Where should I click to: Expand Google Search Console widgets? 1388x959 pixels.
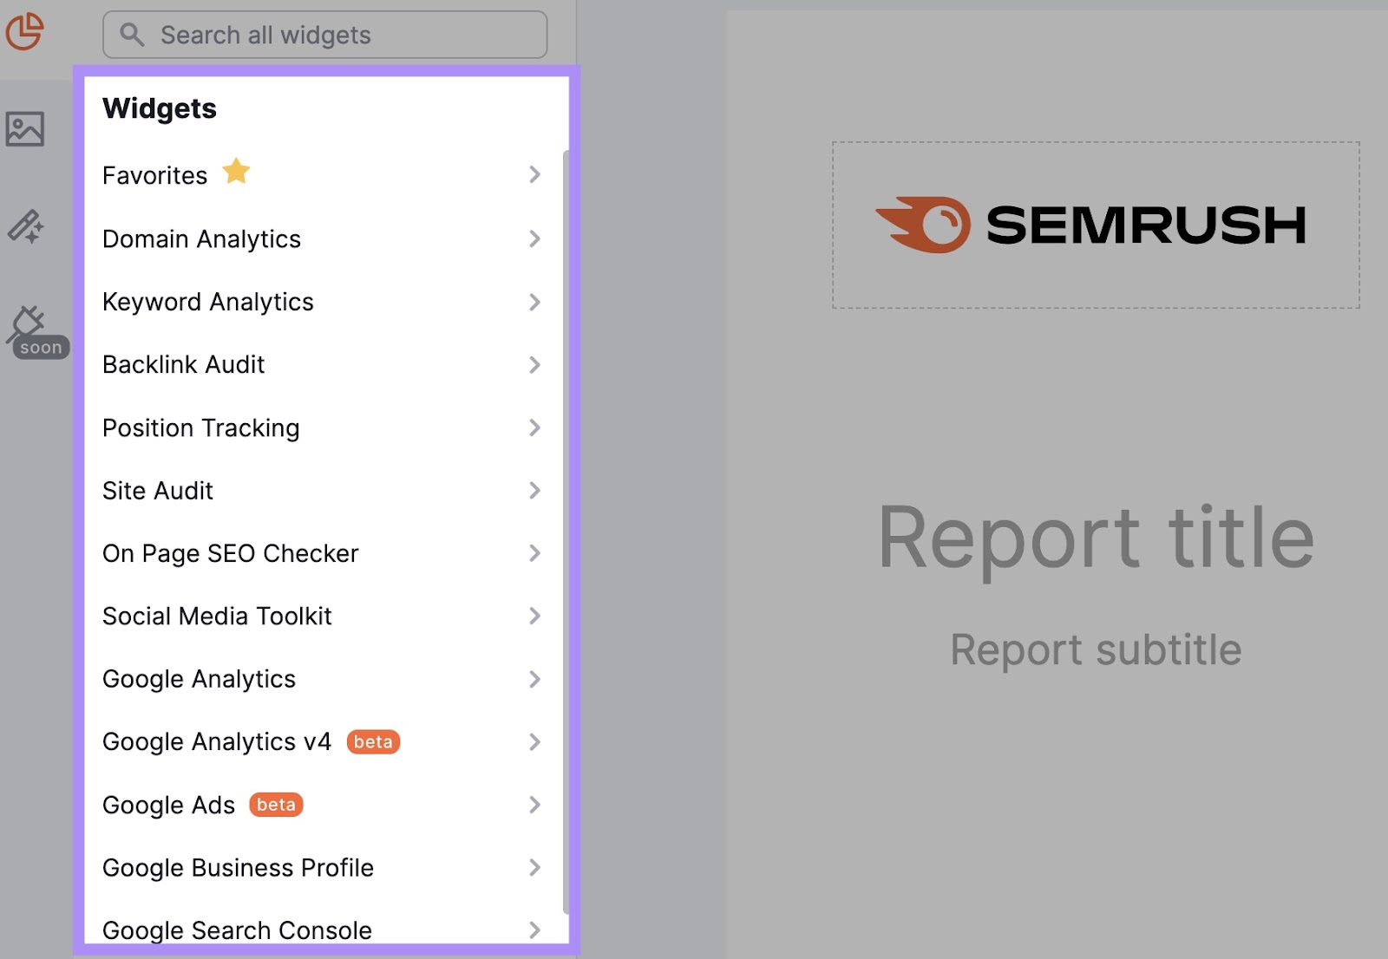coord(535,930)
